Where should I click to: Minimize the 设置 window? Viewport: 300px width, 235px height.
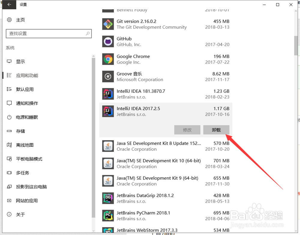(264, 4)
